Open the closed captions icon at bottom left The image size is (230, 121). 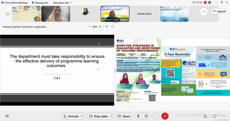(x=7, y=116)
